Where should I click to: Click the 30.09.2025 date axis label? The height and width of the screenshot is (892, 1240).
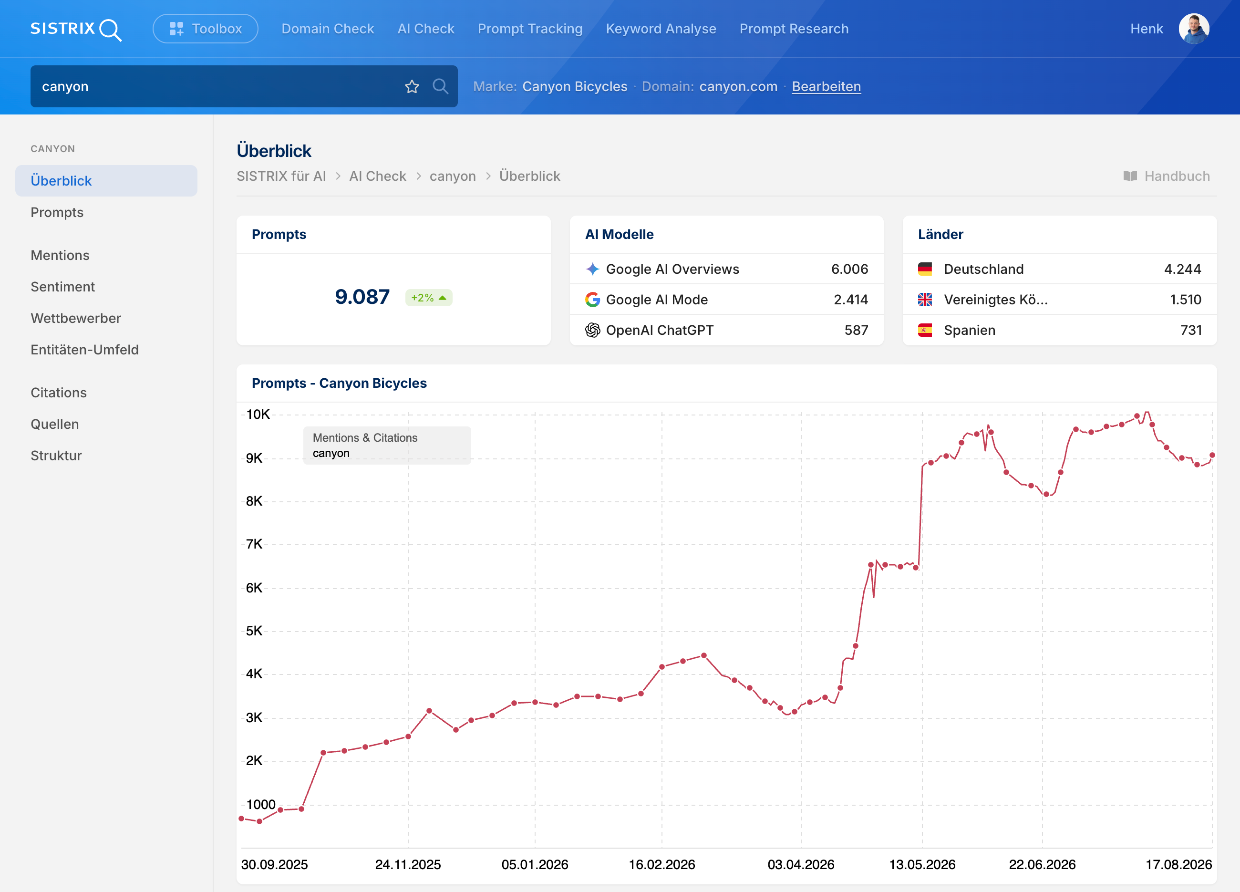point(274,865)
